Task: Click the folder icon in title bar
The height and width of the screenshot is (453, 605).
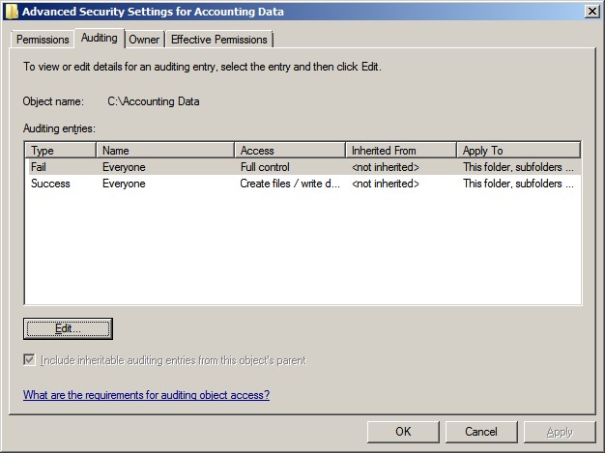Action: click(x=11, y=11)
